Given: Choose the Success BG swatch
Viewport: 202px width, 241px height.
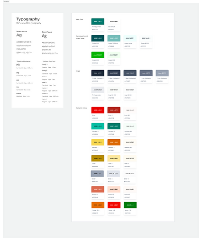Looking at the screenshot, I should tap(130, 126).
